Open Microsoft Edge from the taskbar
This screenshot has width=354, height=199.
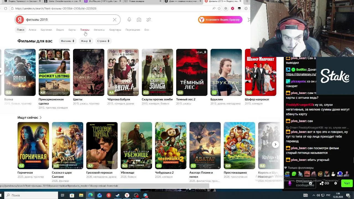pos(90,195)
